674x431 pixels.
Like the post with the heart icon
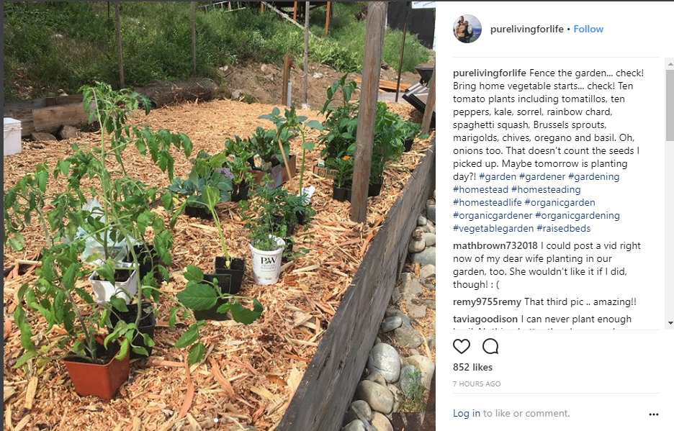tap(462, 346)
